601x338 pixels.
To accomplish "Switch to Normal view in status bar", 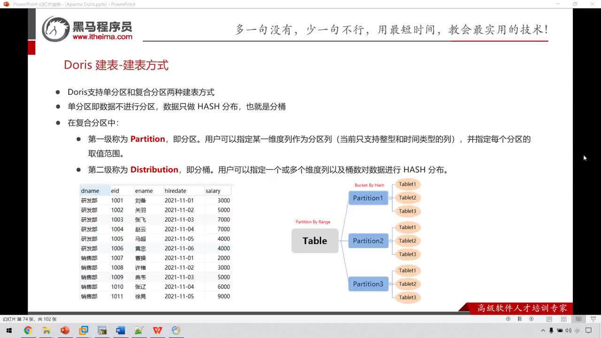I will tap(549, 319).
